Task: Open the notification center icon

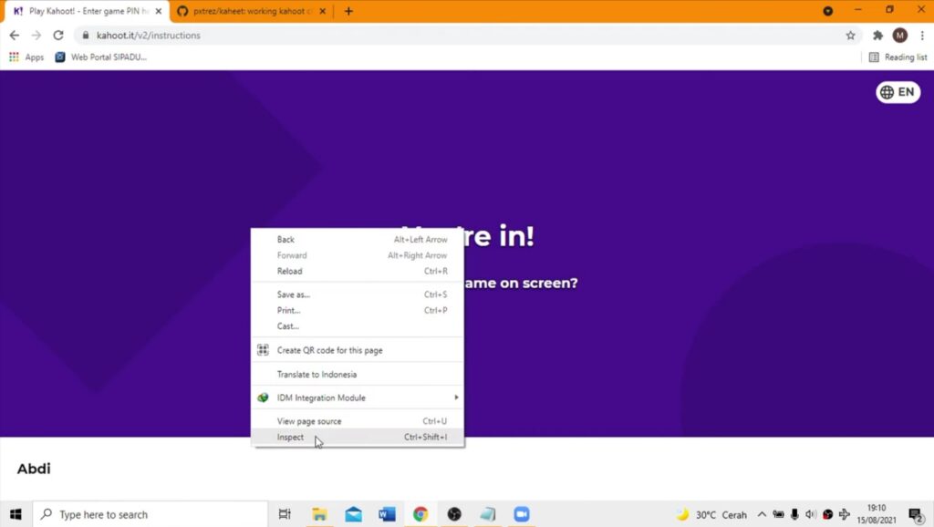Action: click(916, 514)
